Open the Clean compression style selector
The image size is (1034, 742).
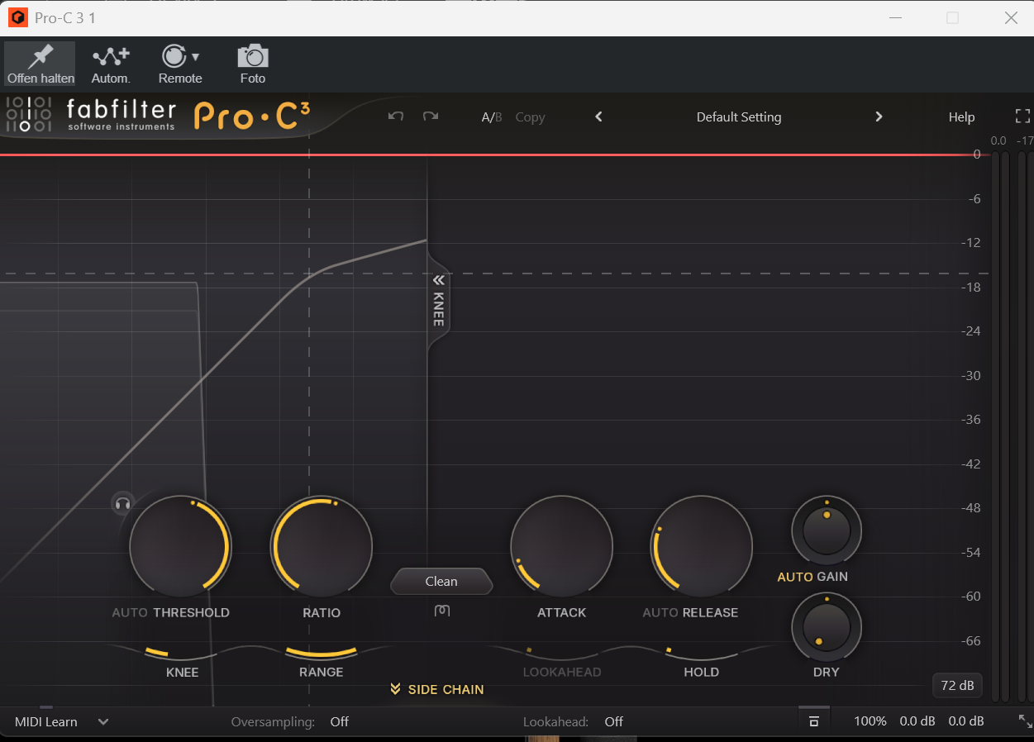tap(441, 582)
